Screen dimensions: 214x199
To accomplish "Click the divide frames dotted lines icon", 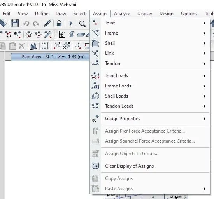I will point(45,45).
